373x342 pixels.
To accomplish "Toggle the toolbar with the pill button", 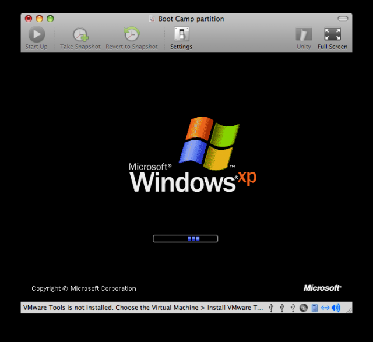I will (343, 19).
